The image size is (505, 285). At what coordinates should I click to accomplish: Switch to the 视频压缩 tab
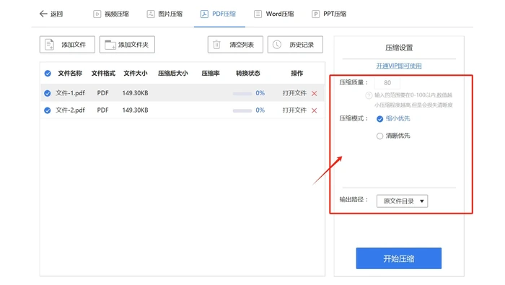click(111, 14)
